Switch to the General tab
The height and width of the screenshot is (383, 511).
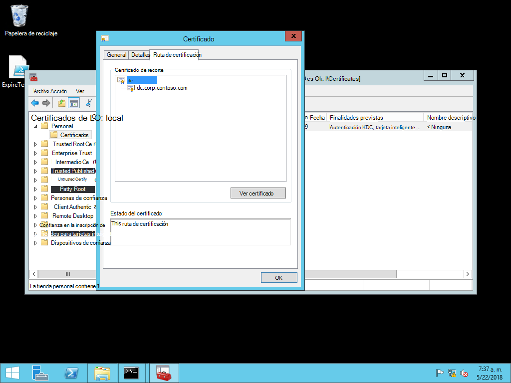tap(116, 55)
